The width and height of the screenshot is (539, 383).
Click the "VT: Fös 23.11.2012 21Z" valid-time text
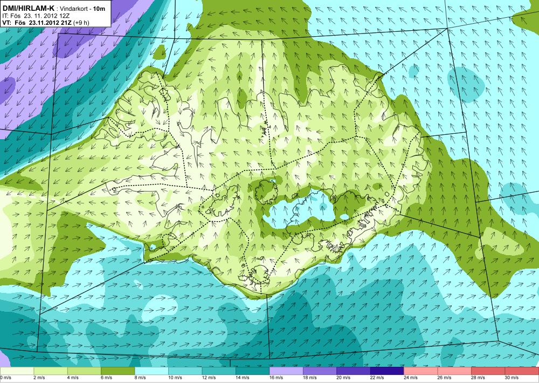click(37, 23)
